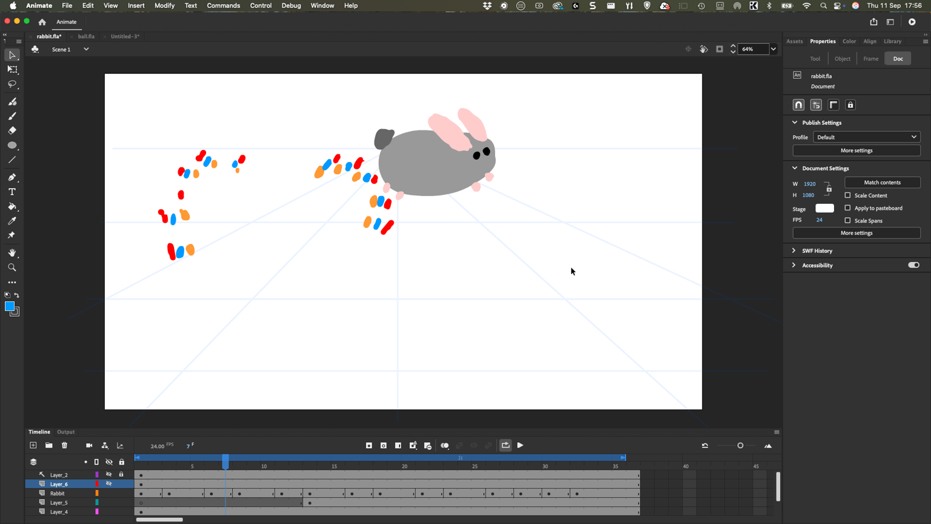
Task: Switch to the ball.fla document tab
Action: tap(86, 36)
